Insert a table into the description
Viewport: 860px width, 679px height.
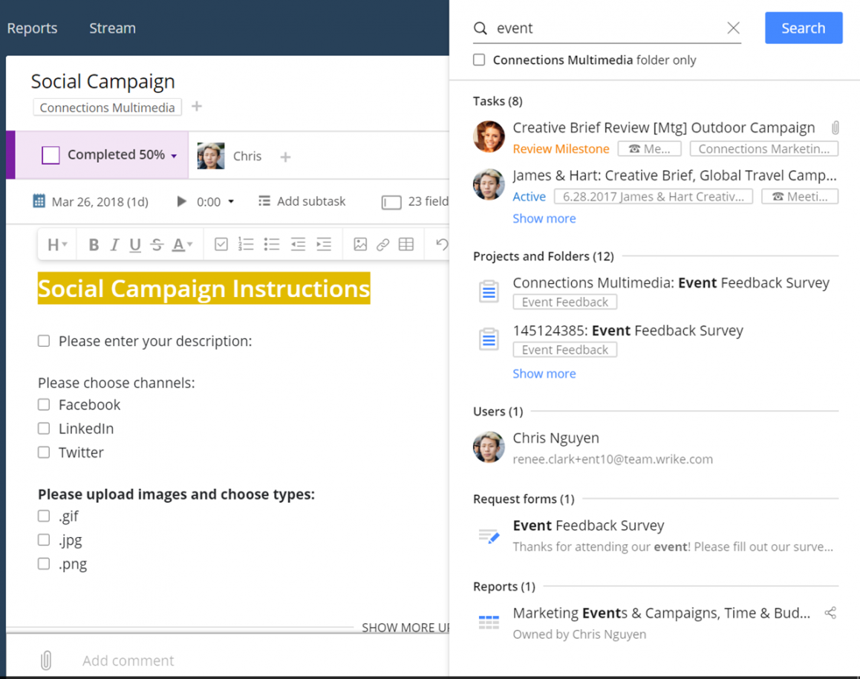click(406, 244)
